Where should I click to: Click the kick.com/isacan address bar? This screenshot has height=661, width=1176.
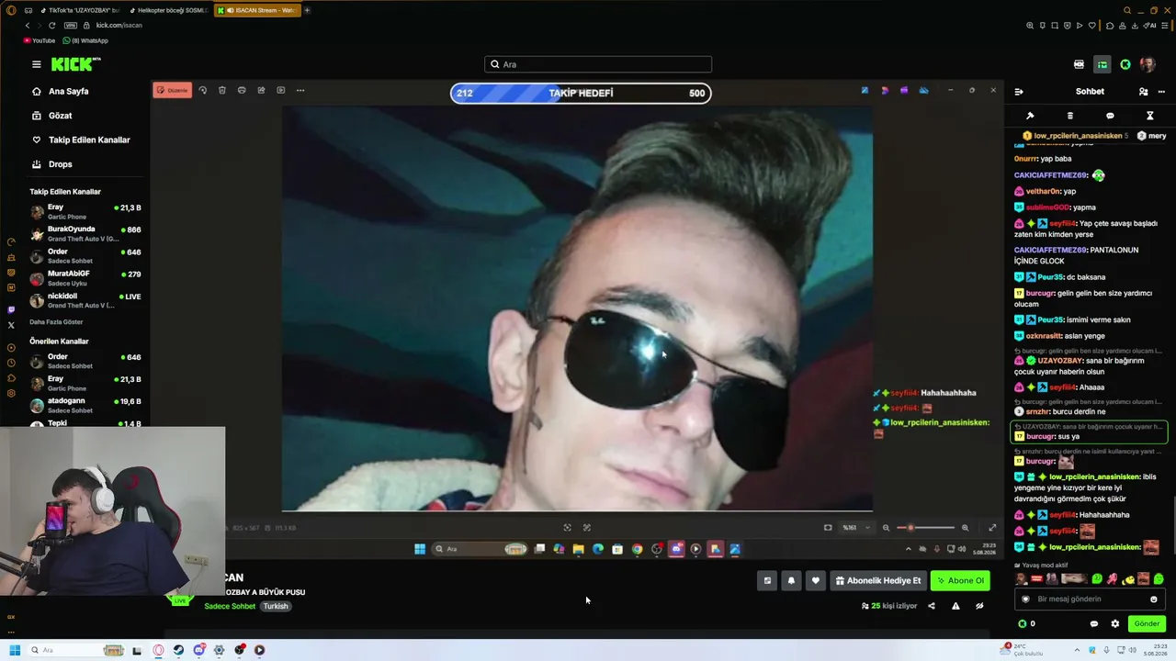119,26
